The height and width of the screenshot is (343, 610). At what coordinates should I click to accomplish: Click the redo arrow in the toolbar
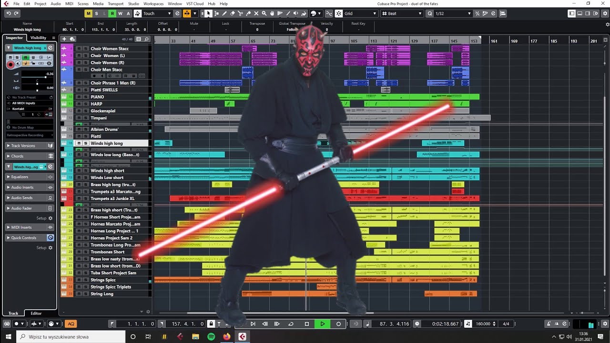[16, 13]
